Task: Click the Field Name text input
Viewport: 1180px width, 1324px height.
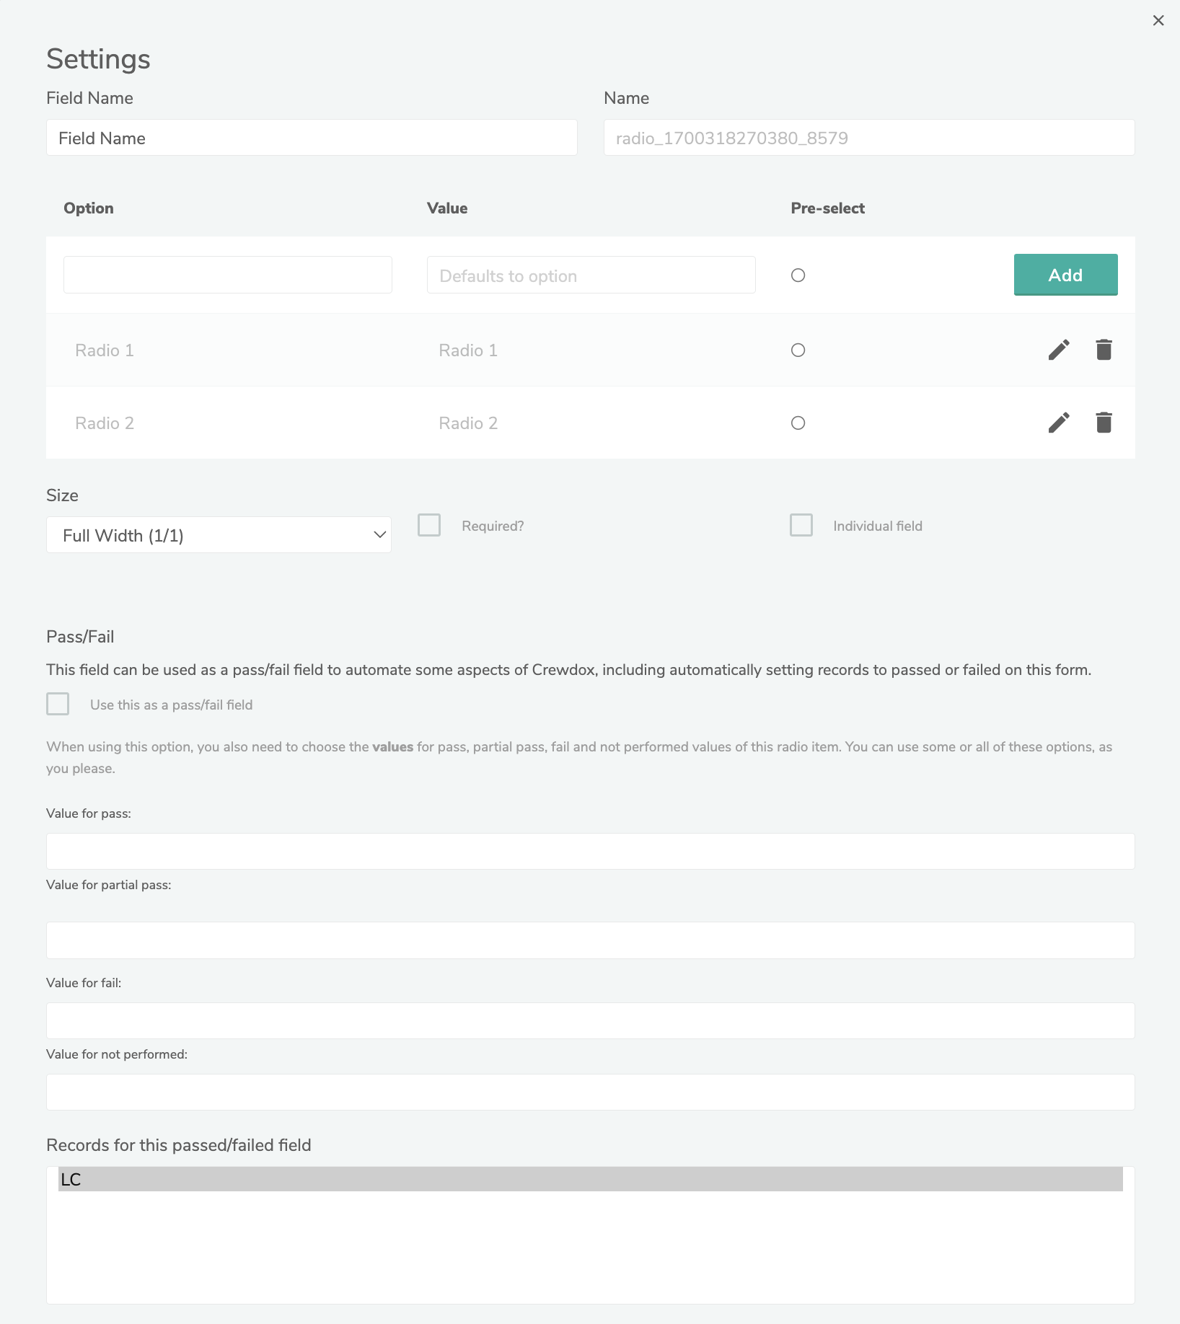Action: (312, 138)
